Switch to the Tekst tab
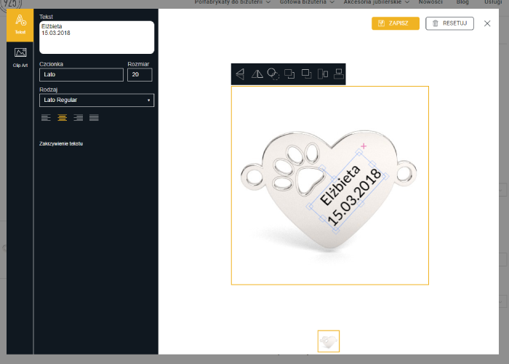This screenshot has width=509, height=364. 20,23
